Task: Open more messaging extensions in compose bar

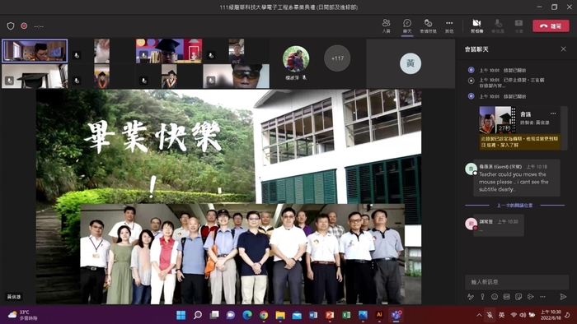Action: coord(542,297)
